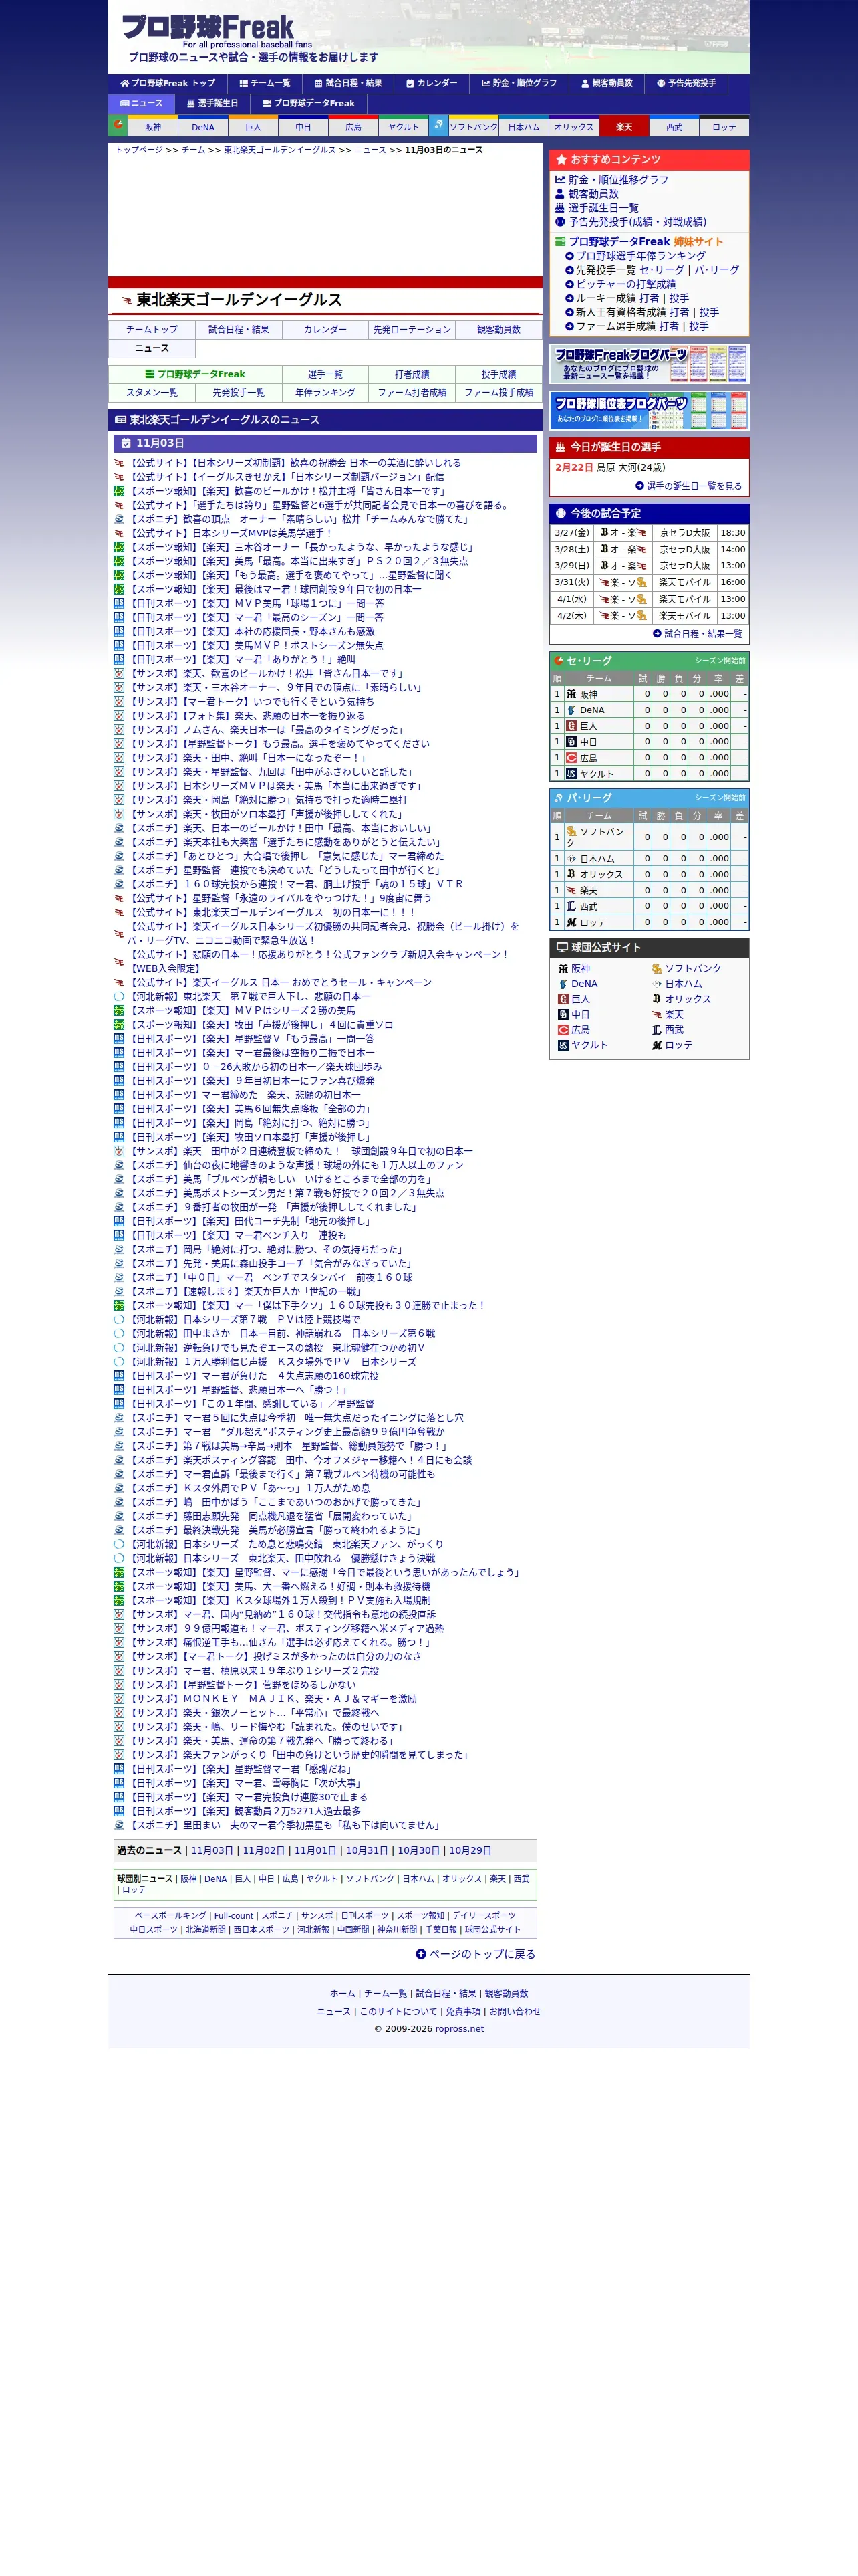Viewport: 858px width, 2576px height.
Task: Click the calendar icon in 11月03日 header
Action: [x=125, y=443]
